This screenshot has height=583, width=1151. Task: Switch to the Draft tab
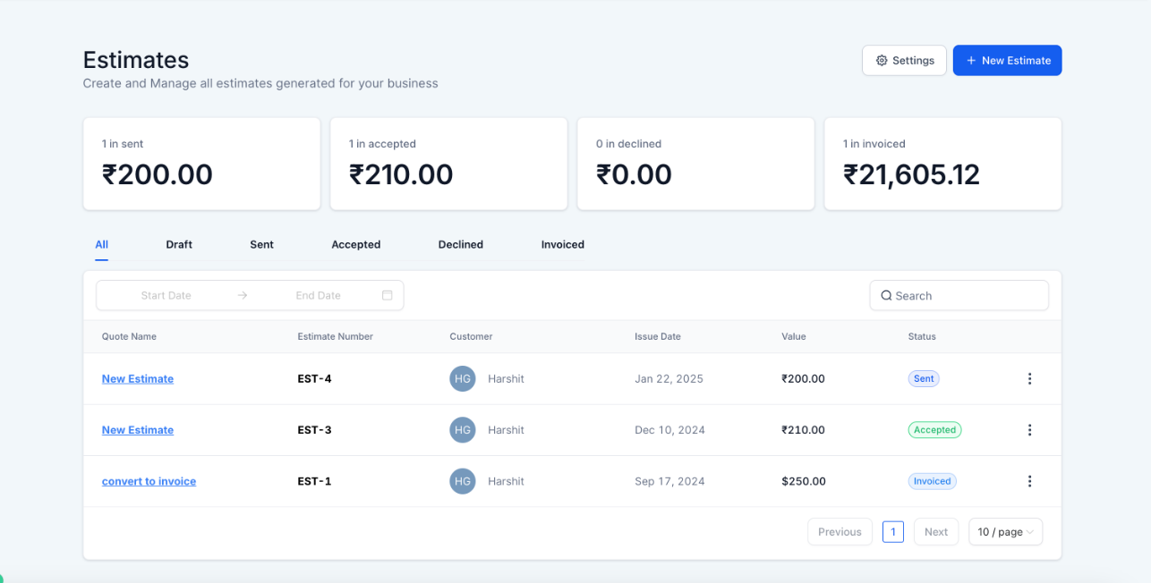coord(179,244)
